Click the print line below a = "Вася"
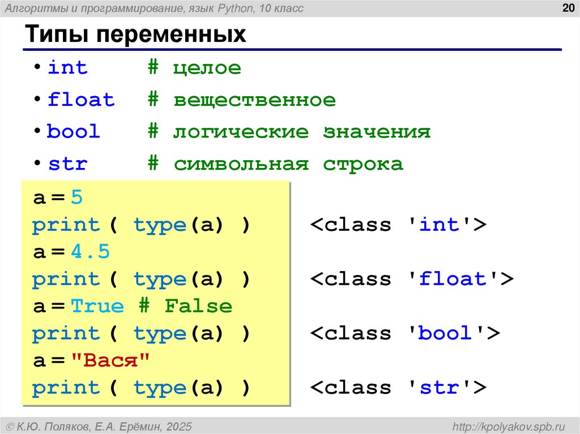The height and width of the screenshot is (434, 580). point(141,388)
